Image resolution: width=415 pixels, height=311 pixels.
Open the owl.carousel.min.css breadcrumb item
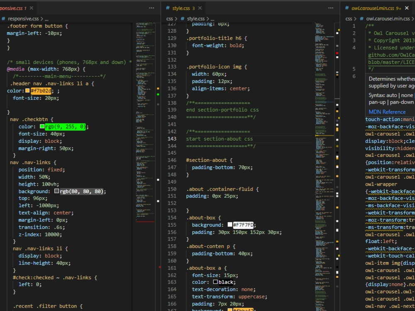coord(388,19)
